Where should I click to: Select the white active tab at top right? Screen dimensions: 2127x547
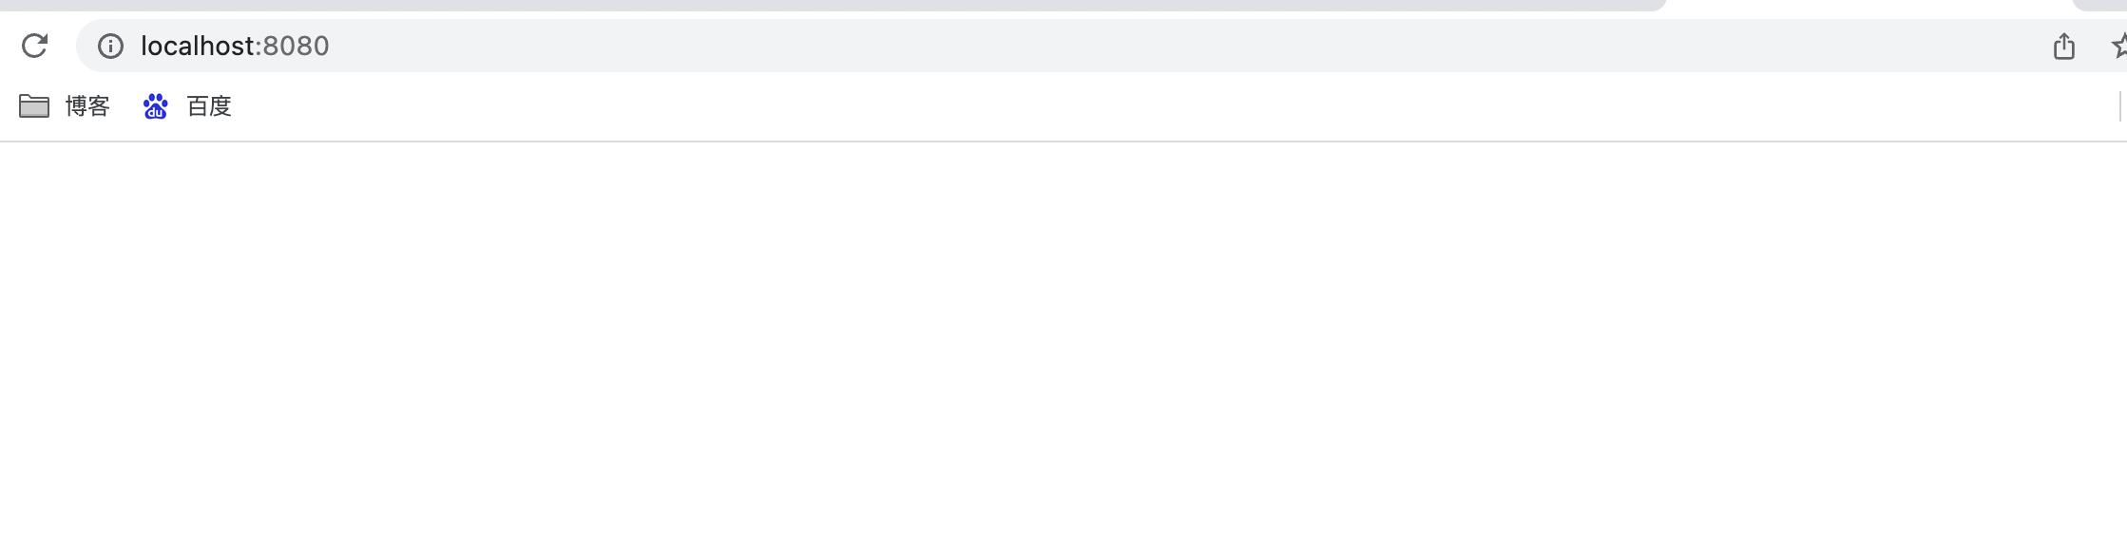click(1869, 6)
